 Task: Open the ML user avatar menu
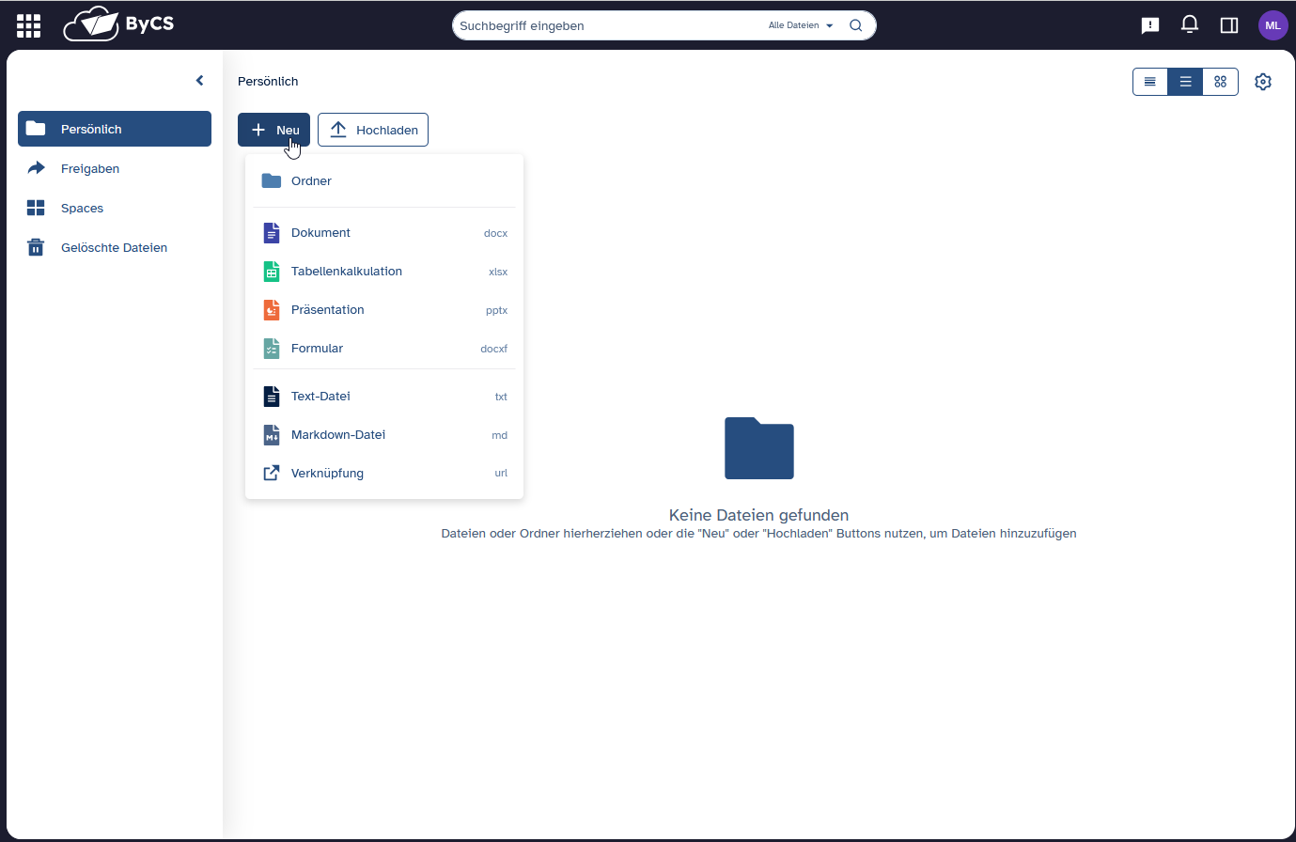tap(1273, 25)
